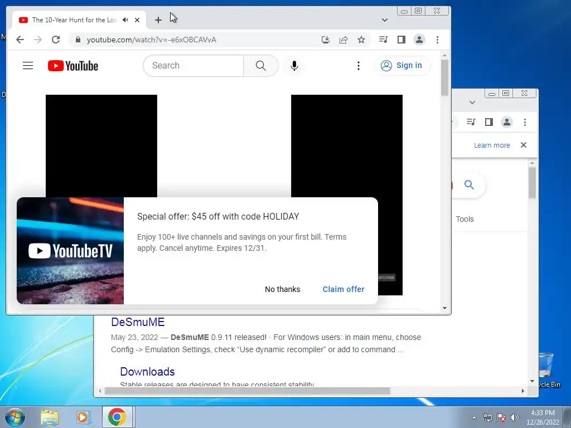Click the YouTube page vertical scrollbar thumb

pyautogui.click(x=444, y=77)
